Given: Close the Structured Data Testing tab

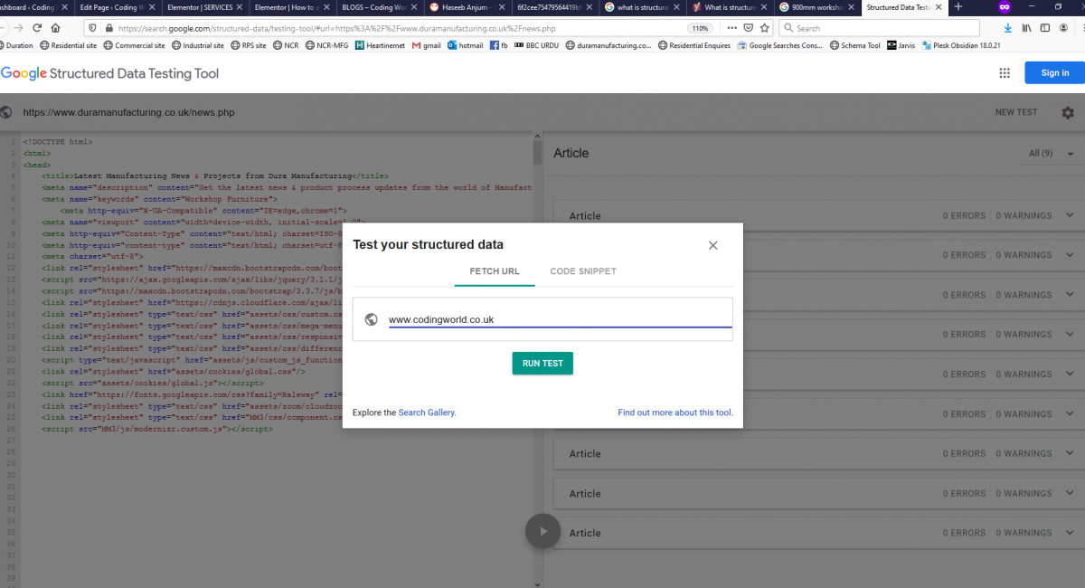Looking at the screenshot, I should coord(939,7).
